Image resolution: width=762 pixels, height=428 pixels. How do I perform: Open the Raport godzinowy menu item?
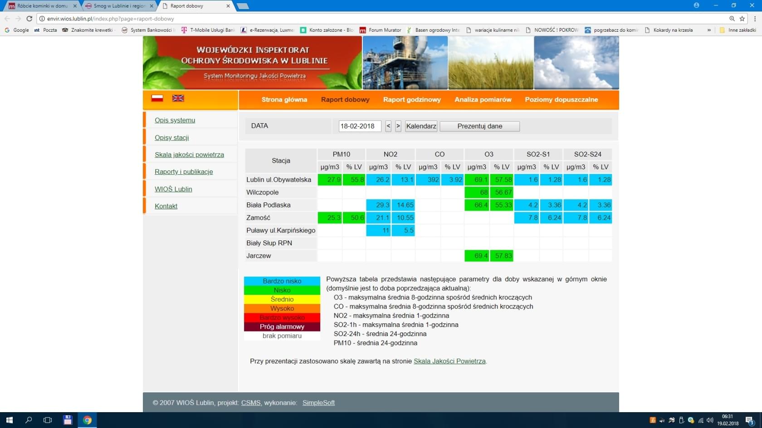(412, 100)
